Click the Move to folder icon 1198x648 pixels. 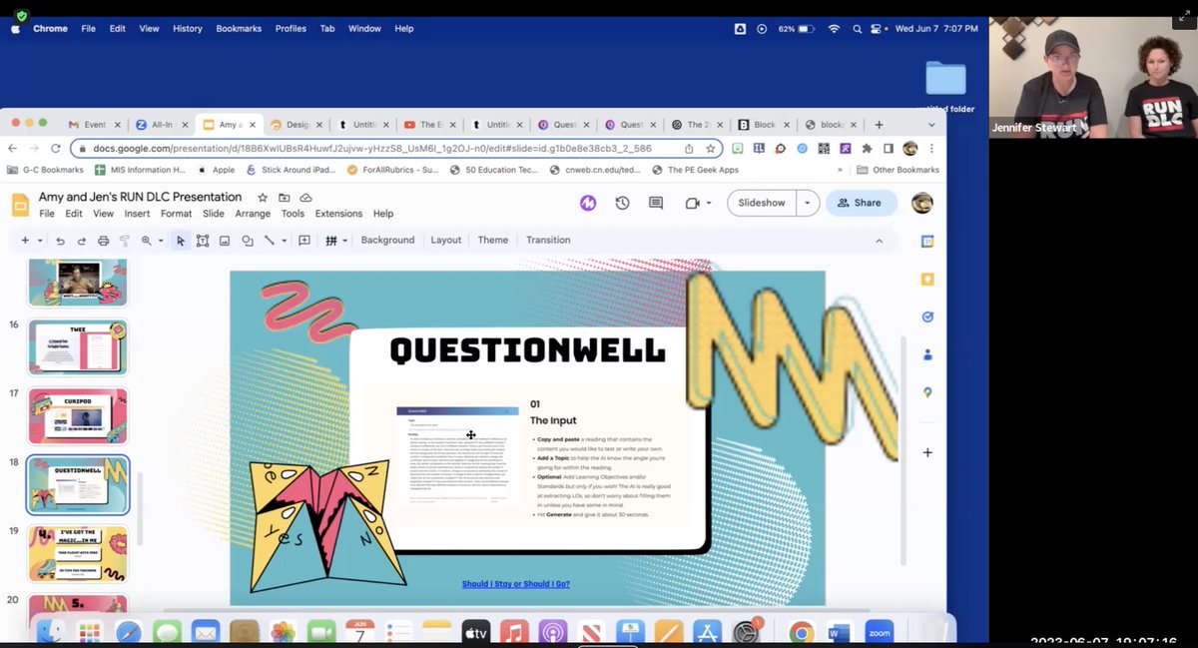tap(285, 198)
